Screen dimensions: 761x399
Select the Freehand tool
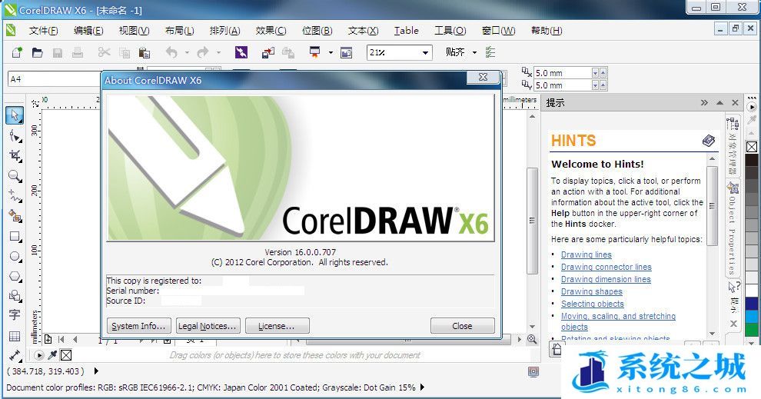coord(15,195)
